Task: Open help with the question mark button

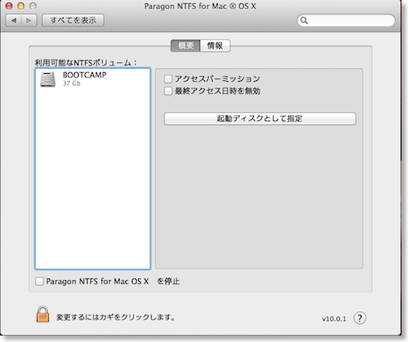Action: [360, 318]
